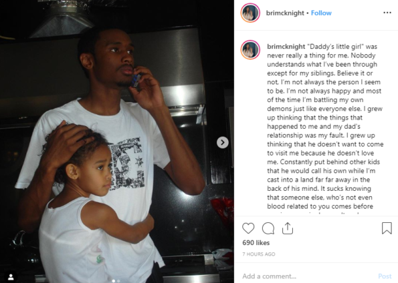Viewport: 398px width, 283px height.
Task: Share the post using the upload arrow icon
Action: click(x=288, y=228)
